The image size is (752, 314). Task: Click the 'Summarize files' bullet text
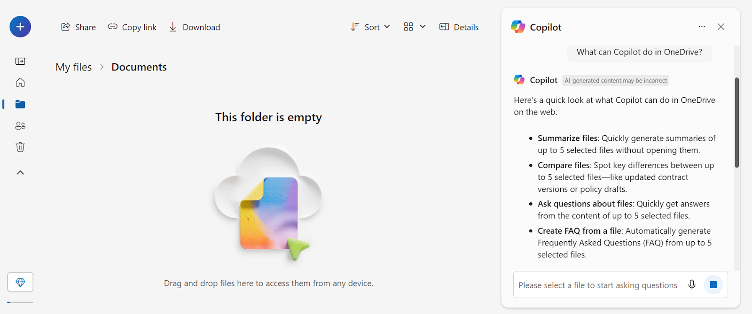(x=568, y=138)
